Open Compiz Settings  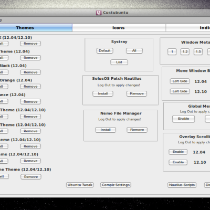115,185
